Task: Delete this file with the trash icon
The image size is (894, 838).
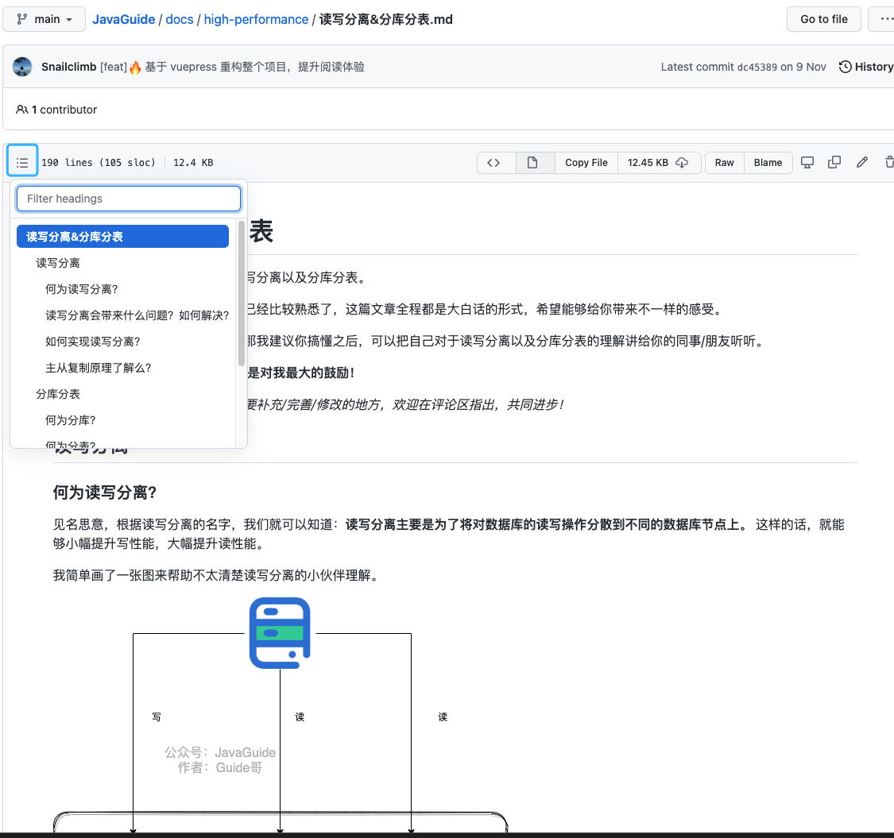Action: tap(888, 163)
